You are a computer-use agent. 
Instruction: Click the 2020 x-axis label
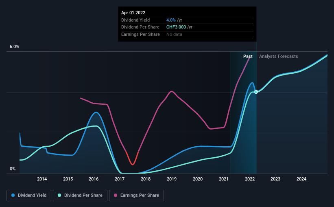(x=198, y=179)
